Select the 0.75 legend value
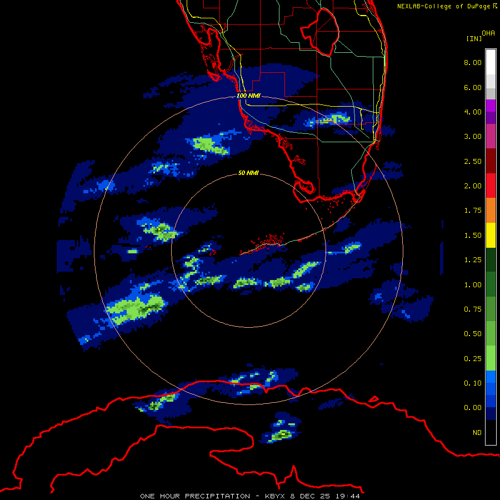Viewport: 500px width, 500px height. pyautogui.click(x=473, y=309)
